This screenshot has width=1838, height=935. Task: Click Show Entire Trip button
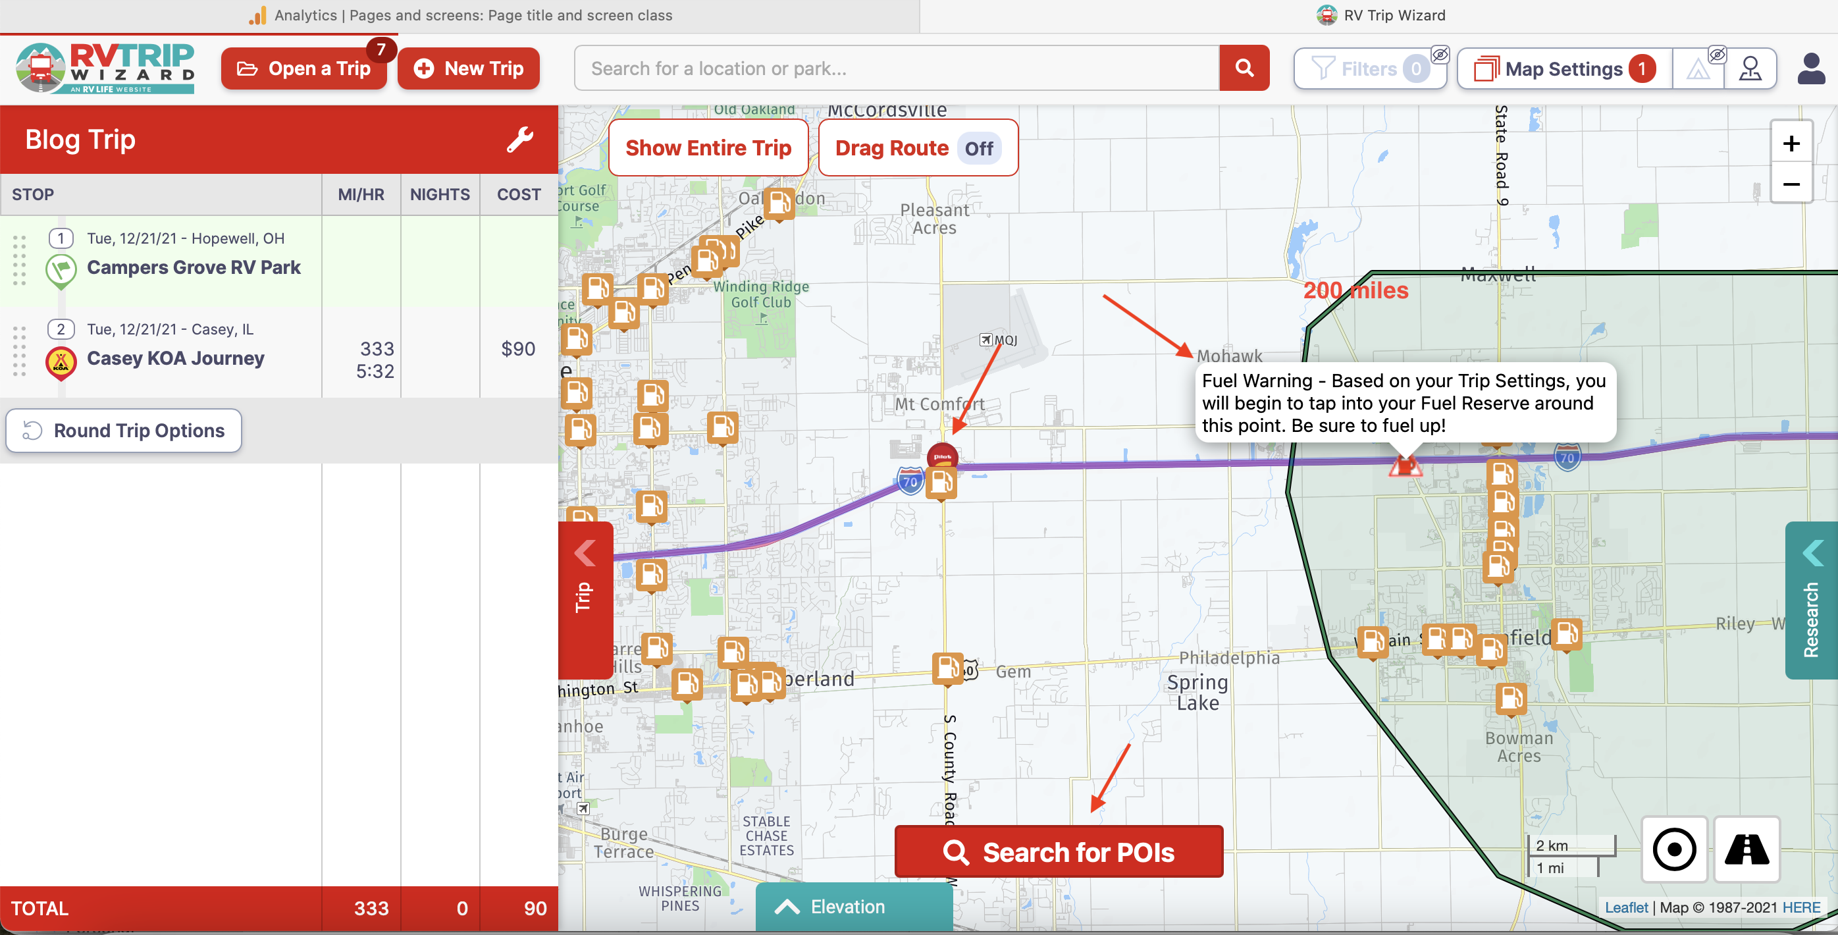coord(708,147)
